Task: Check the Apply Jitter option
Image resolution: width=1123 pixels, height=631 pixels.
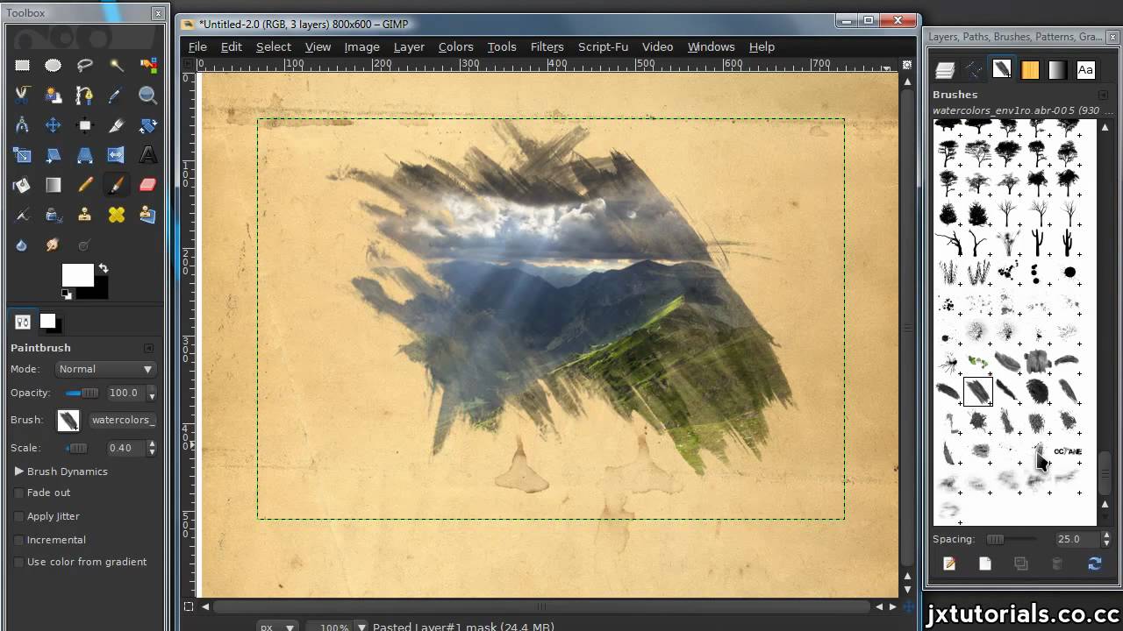Action: [x=18, y=516]
